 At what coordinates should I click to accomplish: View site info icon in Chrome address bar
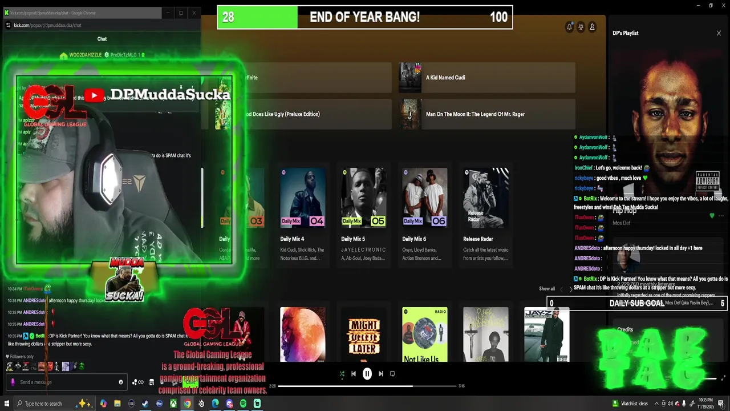coord(8,25)
